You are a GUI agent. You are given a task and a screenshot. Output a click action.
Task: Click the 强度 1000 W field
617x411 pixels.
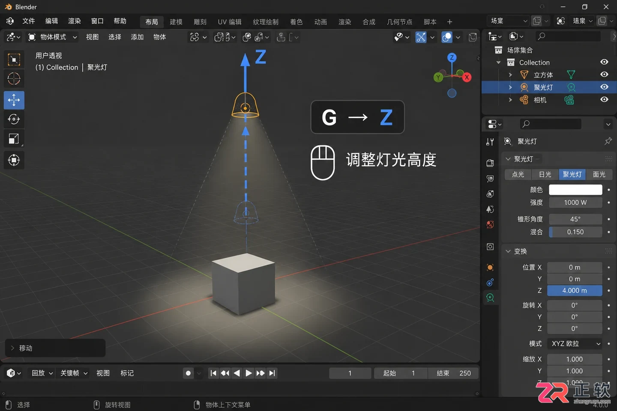[575, 203]
